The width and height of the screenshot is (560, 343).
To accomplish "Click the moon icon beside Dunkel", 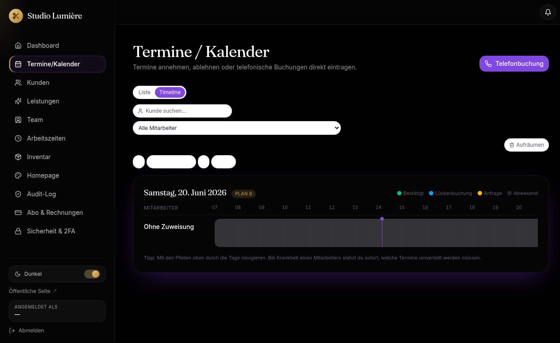I will (x=18, y=274).
